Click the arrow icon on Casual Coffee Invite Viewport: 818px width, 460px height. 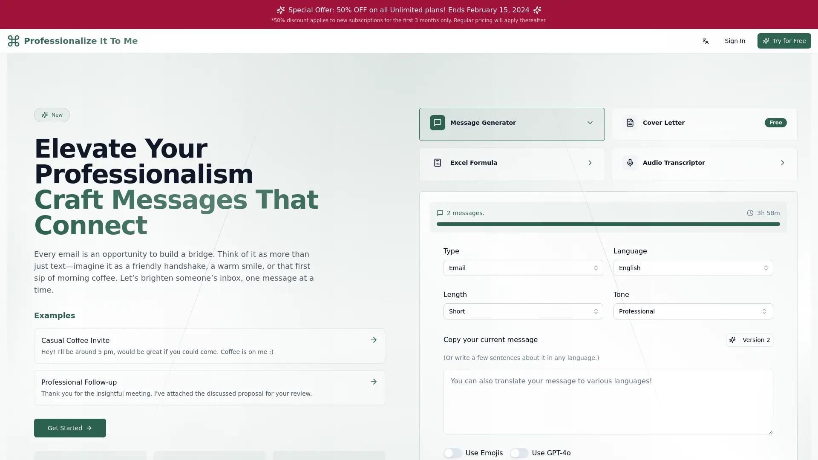(374, 340)
